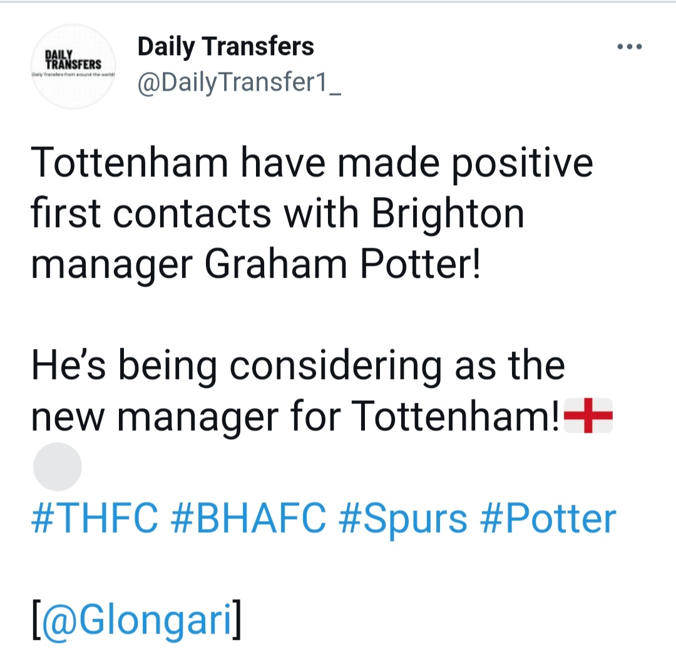
Task: Open the Daily Transfers profile avatar
Action: click(x=73, y=66)
